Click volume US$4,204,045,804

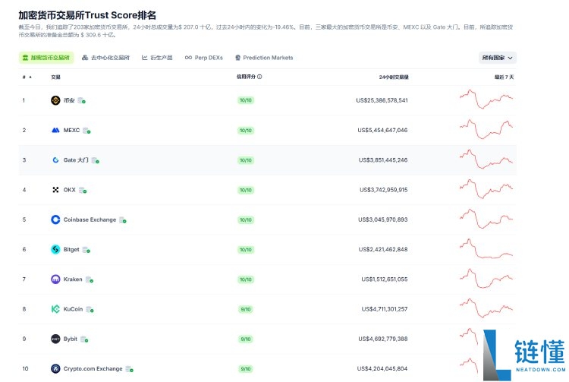pyautogui.click(x=382, y=368)
